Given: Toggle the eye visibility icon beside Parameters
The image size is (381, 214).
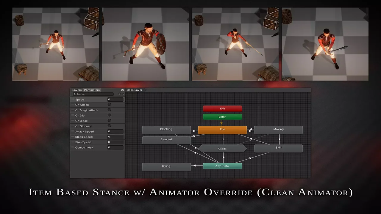Looking at the screenshot, I should [122, 90].
